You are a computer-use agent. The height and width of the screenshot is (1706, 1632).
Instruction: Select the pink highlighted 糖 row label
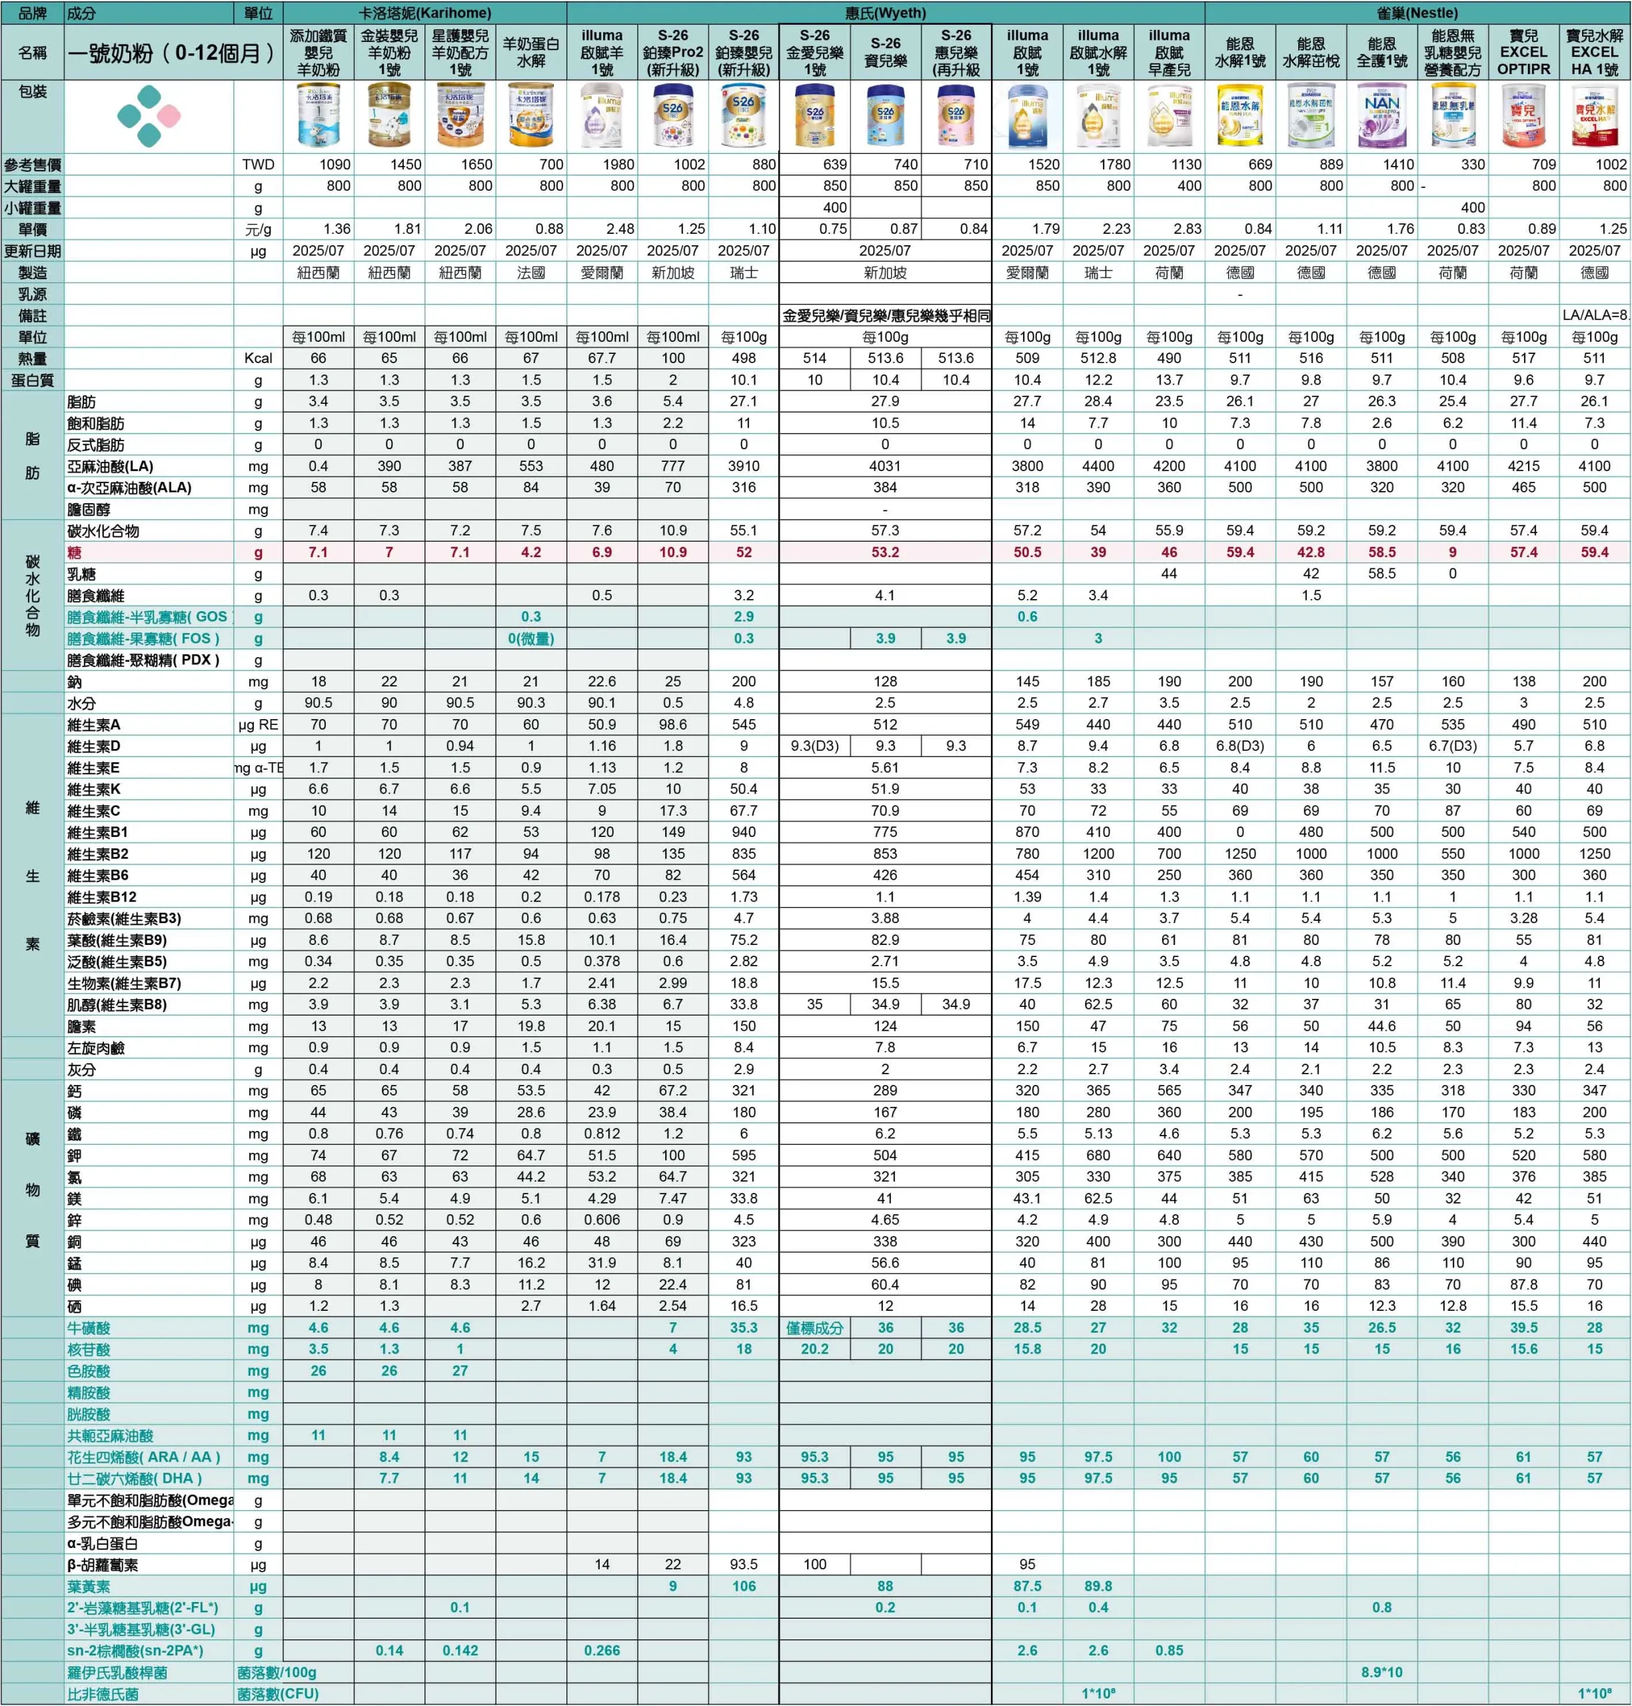[x=75, y=552]
